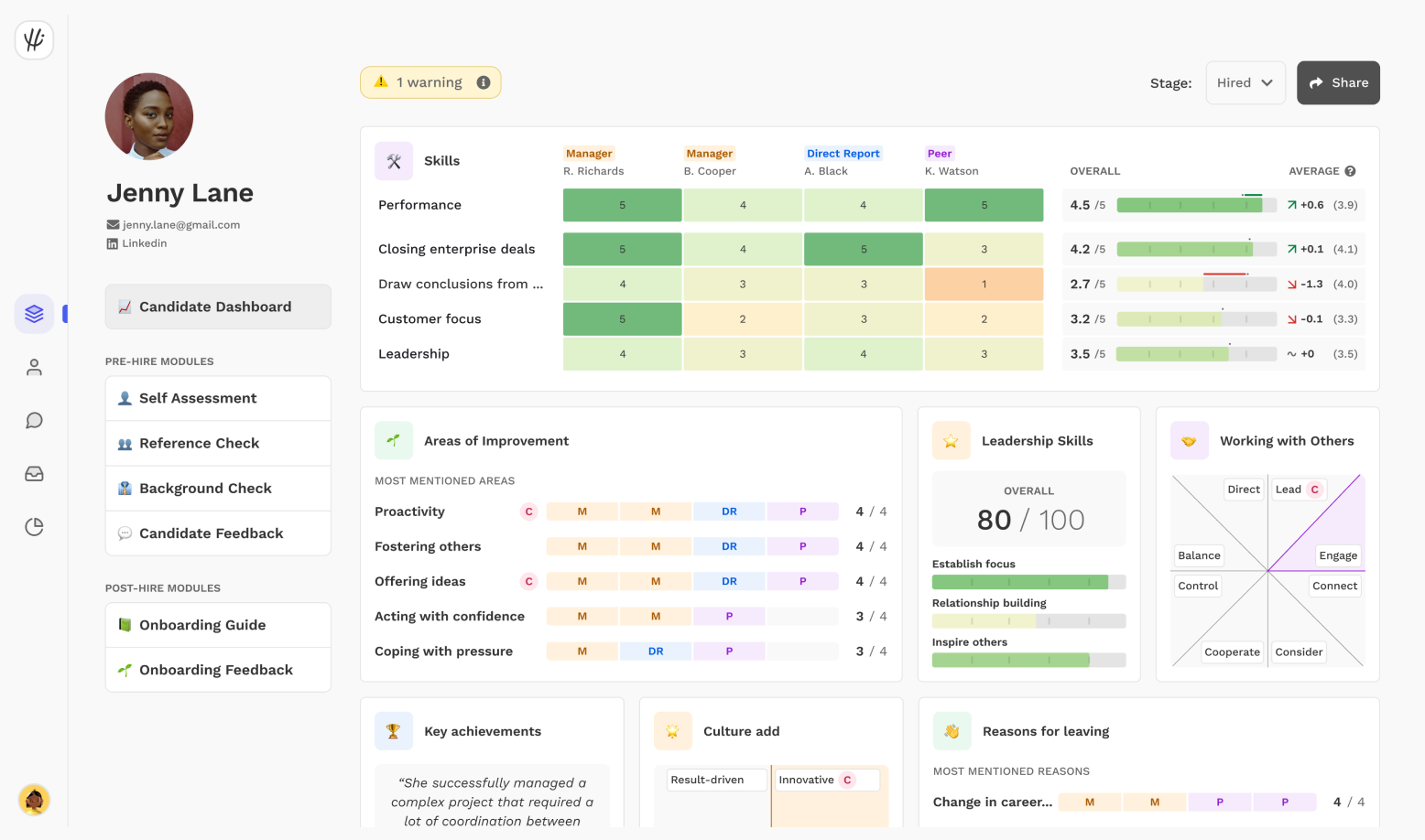
Task: Click Jenny Lane's profile photo
Action: pos(149,117)
